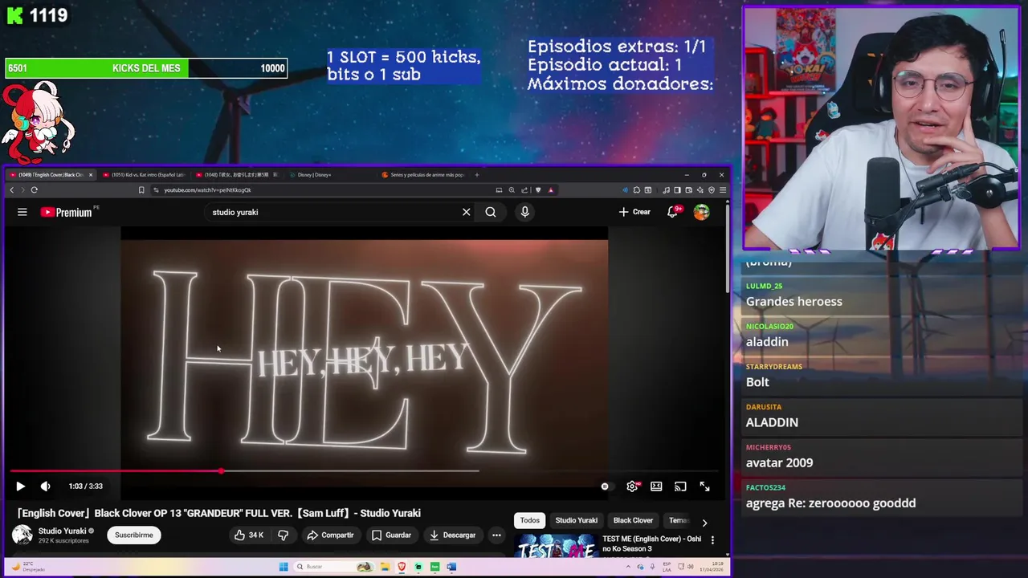Open more actions three-dot menu
Image resolution: width=1028 pixels, height=578 pixels.
pyautogui.click(x=496, y=535)
